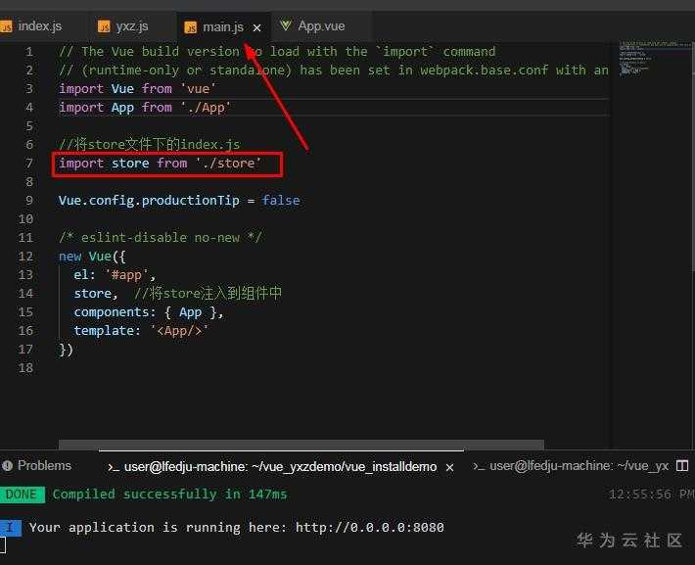Open the http://0.0.0.0:8080 link in terminal

[x=370, y=528]
